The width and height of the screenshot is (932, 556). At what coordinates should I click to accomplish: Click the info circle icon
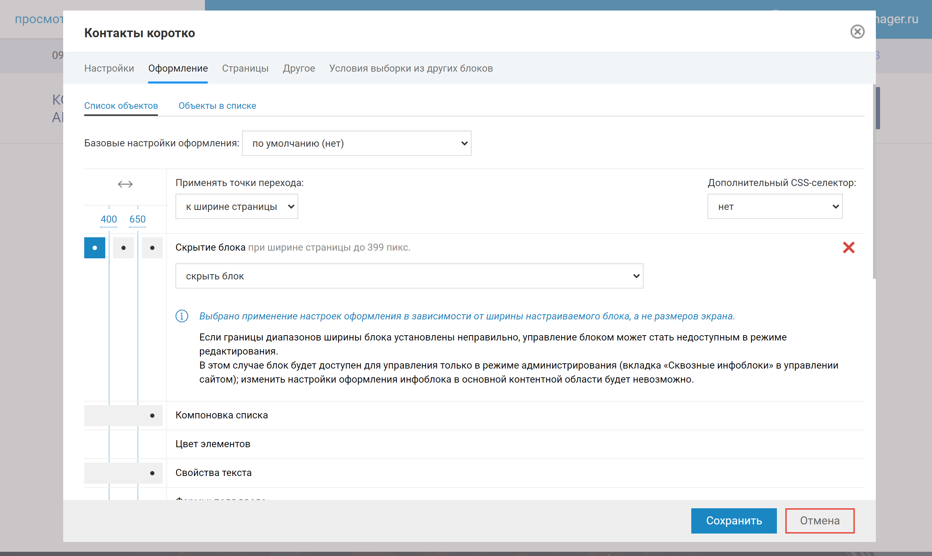pos(182,316)
